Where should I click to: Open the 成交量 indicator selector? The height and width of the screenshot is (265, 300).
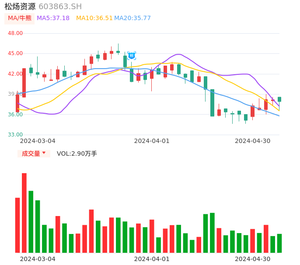(31, 153)
